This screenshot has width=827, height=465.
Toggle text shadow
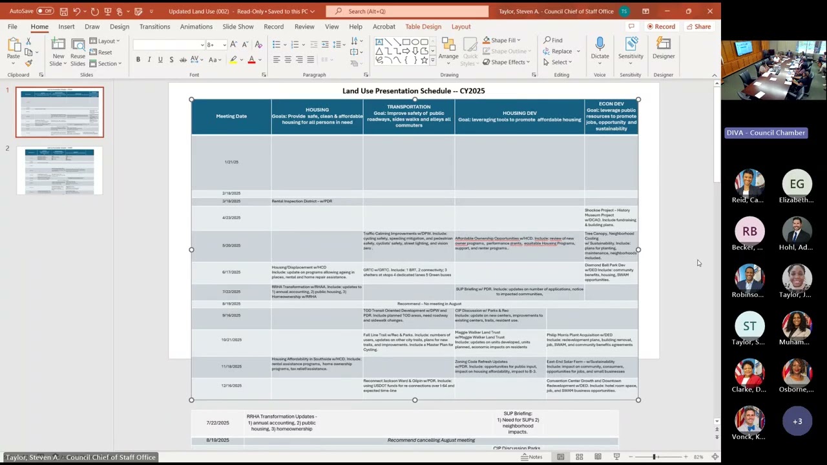[x=171, y=59]
